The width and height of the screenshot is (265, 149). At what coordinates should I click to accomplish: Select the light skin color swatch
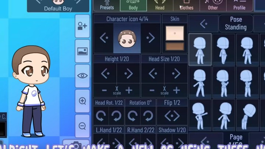point(174,33)
